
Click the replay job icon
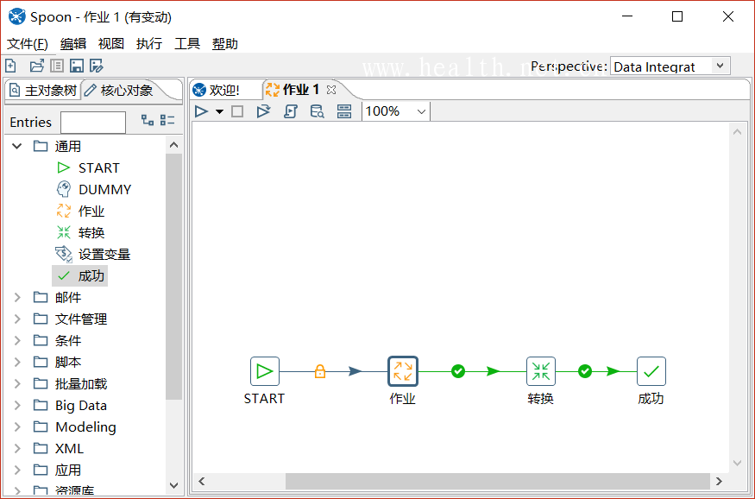pyautogui.click(x=263, y=111)
